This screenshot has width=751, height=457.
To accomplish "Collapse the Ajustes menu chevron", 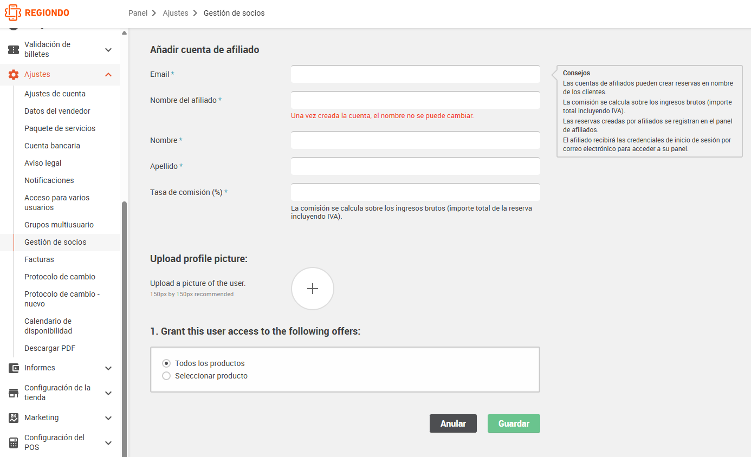I will [x=108, y=75].
